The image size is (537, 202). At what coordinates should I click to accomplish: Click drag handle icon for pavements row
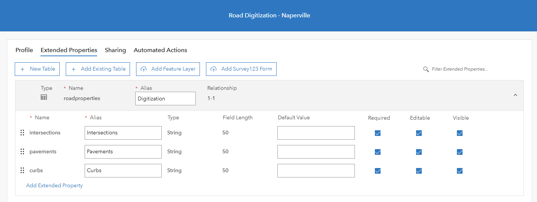click(22, 151)
